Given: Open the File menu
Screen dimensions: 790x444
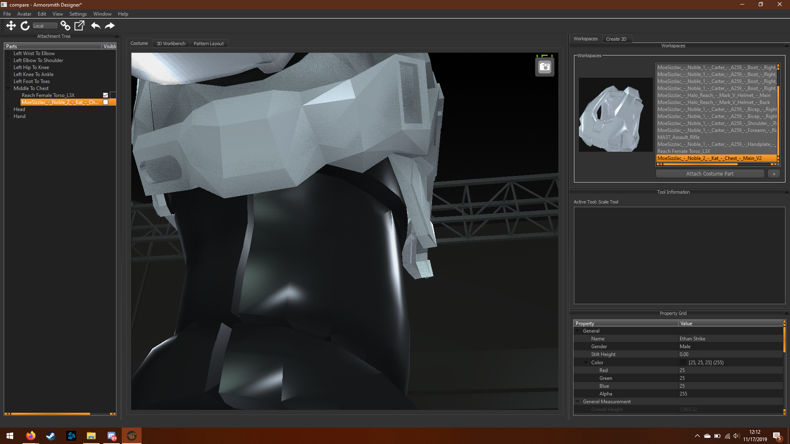Looking at the screenshot, I should 7,14.
